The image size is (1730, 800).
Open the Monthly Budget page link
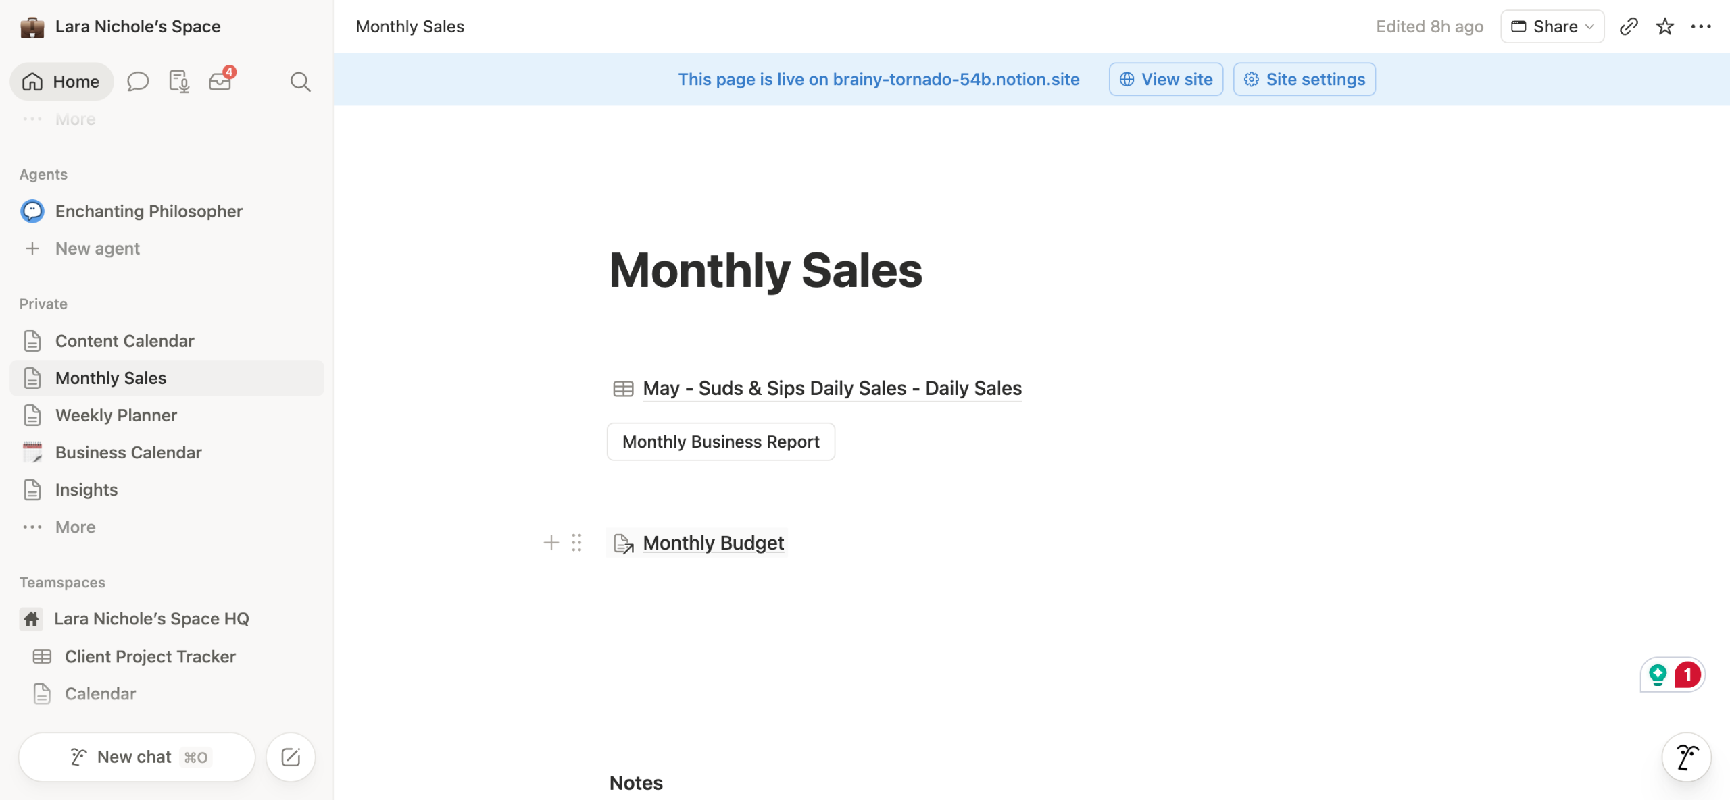pyautogui.click(x=713, y=543)
